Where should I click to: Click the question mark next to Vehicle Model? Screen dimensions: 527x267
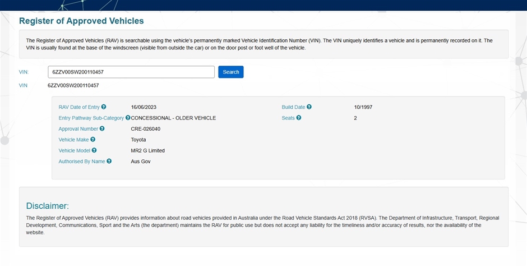94,150
